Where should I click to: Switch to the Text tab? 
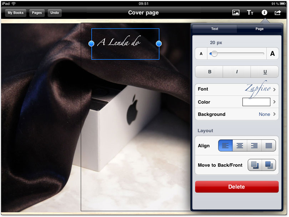[214, 29]
